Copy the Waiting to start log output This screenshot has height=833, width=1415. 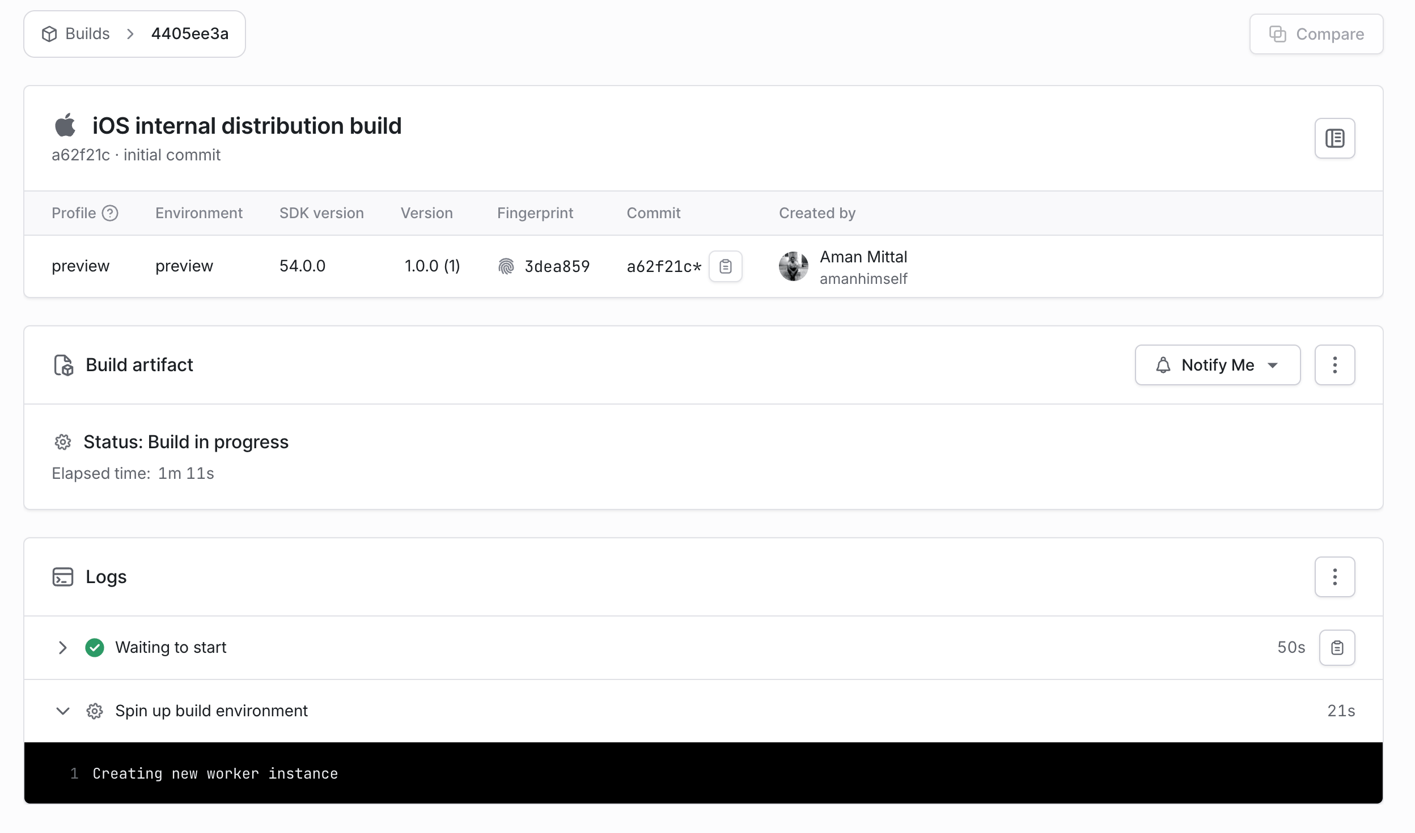(1336, 648)
